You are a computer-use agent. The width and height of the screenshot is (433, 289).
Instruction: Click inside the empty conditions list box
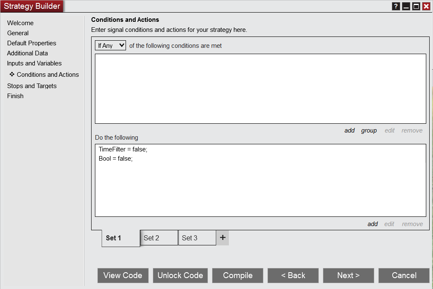(x=260, y=89)
